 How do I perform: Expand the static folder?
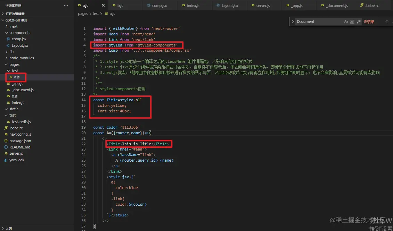pos(37,109)
